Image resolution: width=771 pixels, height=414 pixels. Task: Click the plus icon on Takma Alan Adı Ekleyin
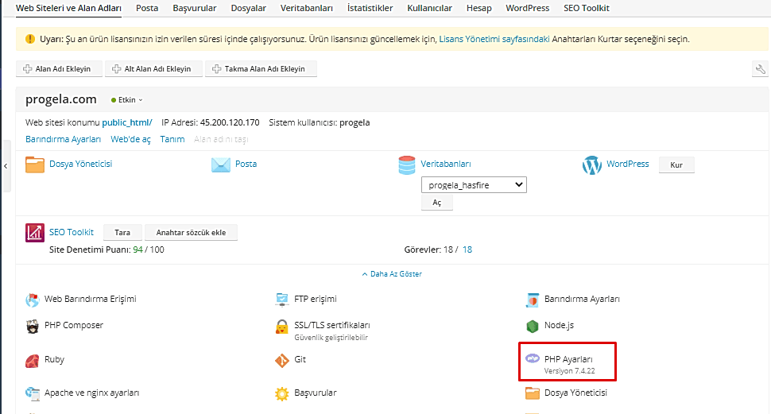[217, 69]
